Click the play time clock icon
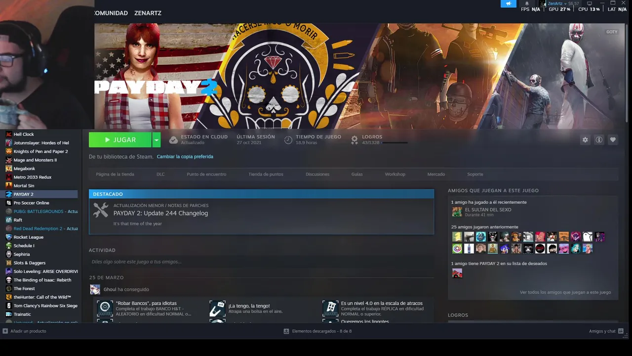Viewport: 632px width, 356px height. (x=288, y=140)
